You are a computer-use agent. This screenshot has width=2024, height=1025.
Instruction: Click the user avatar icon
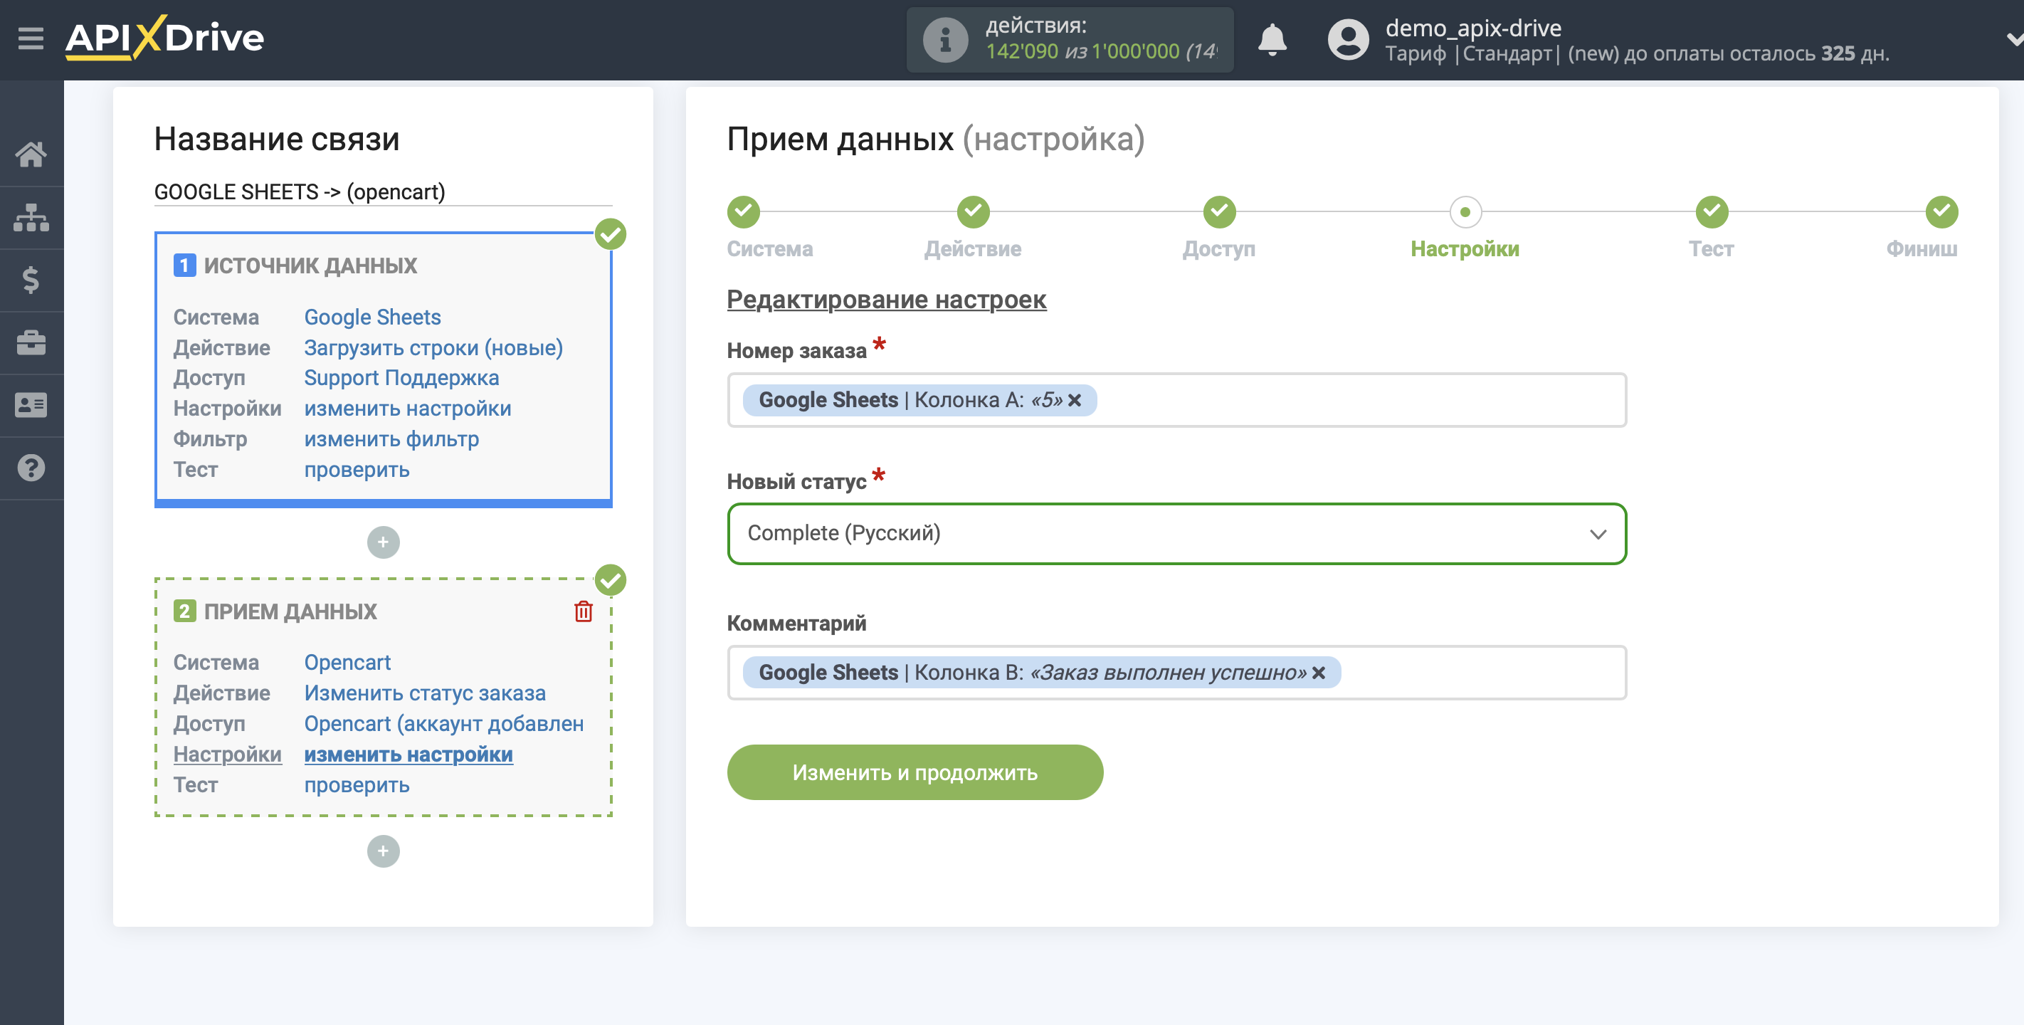(x=1347, y=39)
